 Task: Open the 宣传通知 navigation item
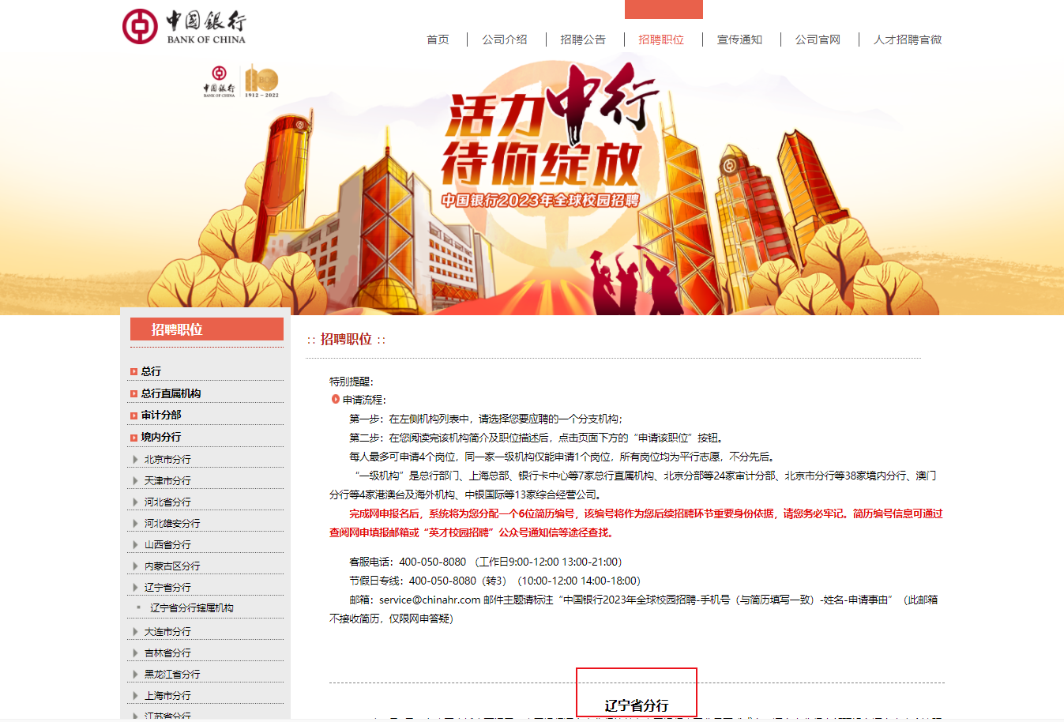tap(739, 39)
